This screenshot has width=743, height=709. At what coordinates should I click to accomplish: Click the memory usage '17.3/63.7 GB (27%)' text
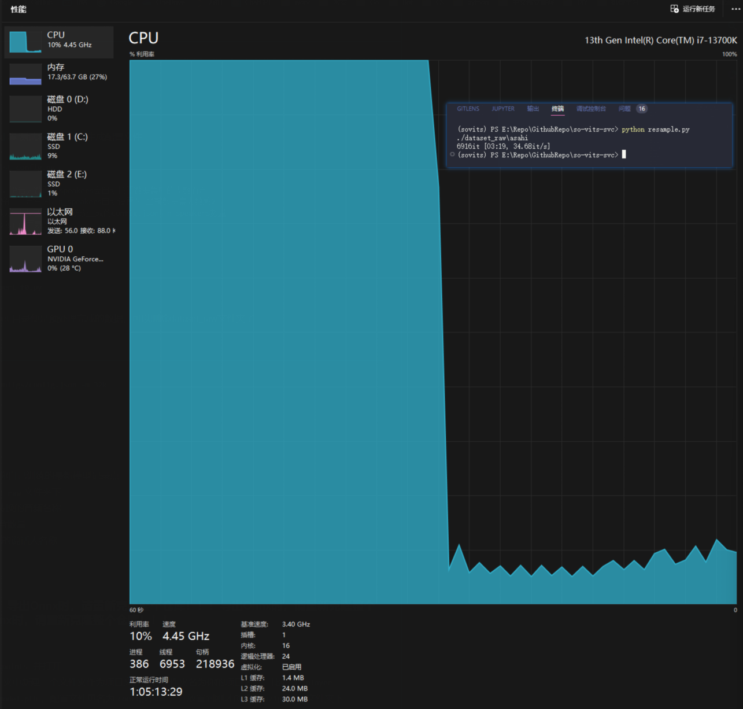(77, 77)
